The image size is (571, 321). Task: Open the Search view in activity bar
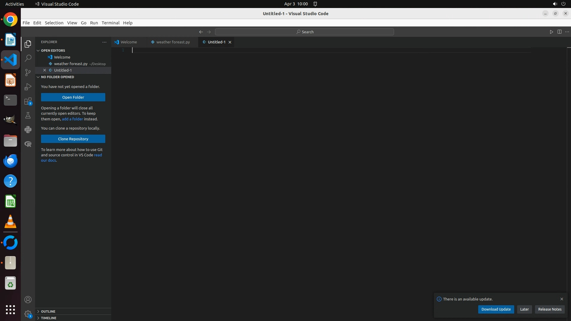28,58
